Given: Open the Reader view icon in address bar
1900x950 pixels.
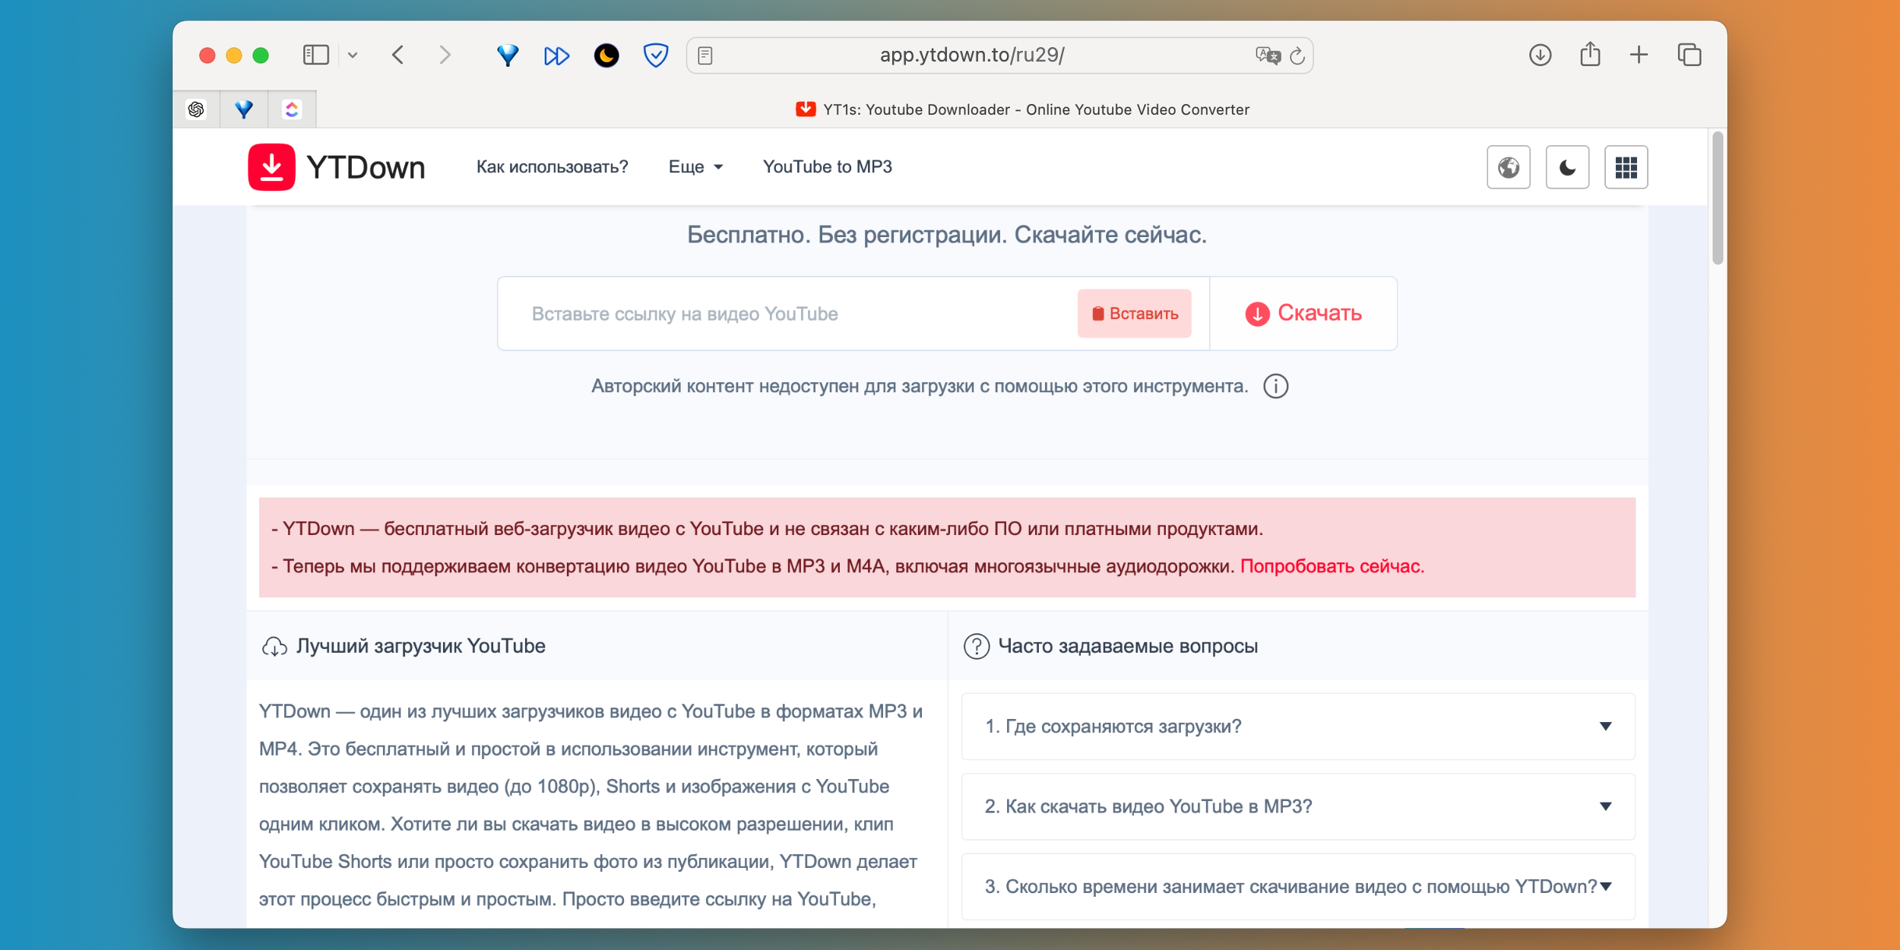Looking at the screenshot, I should tap(705, 55).
